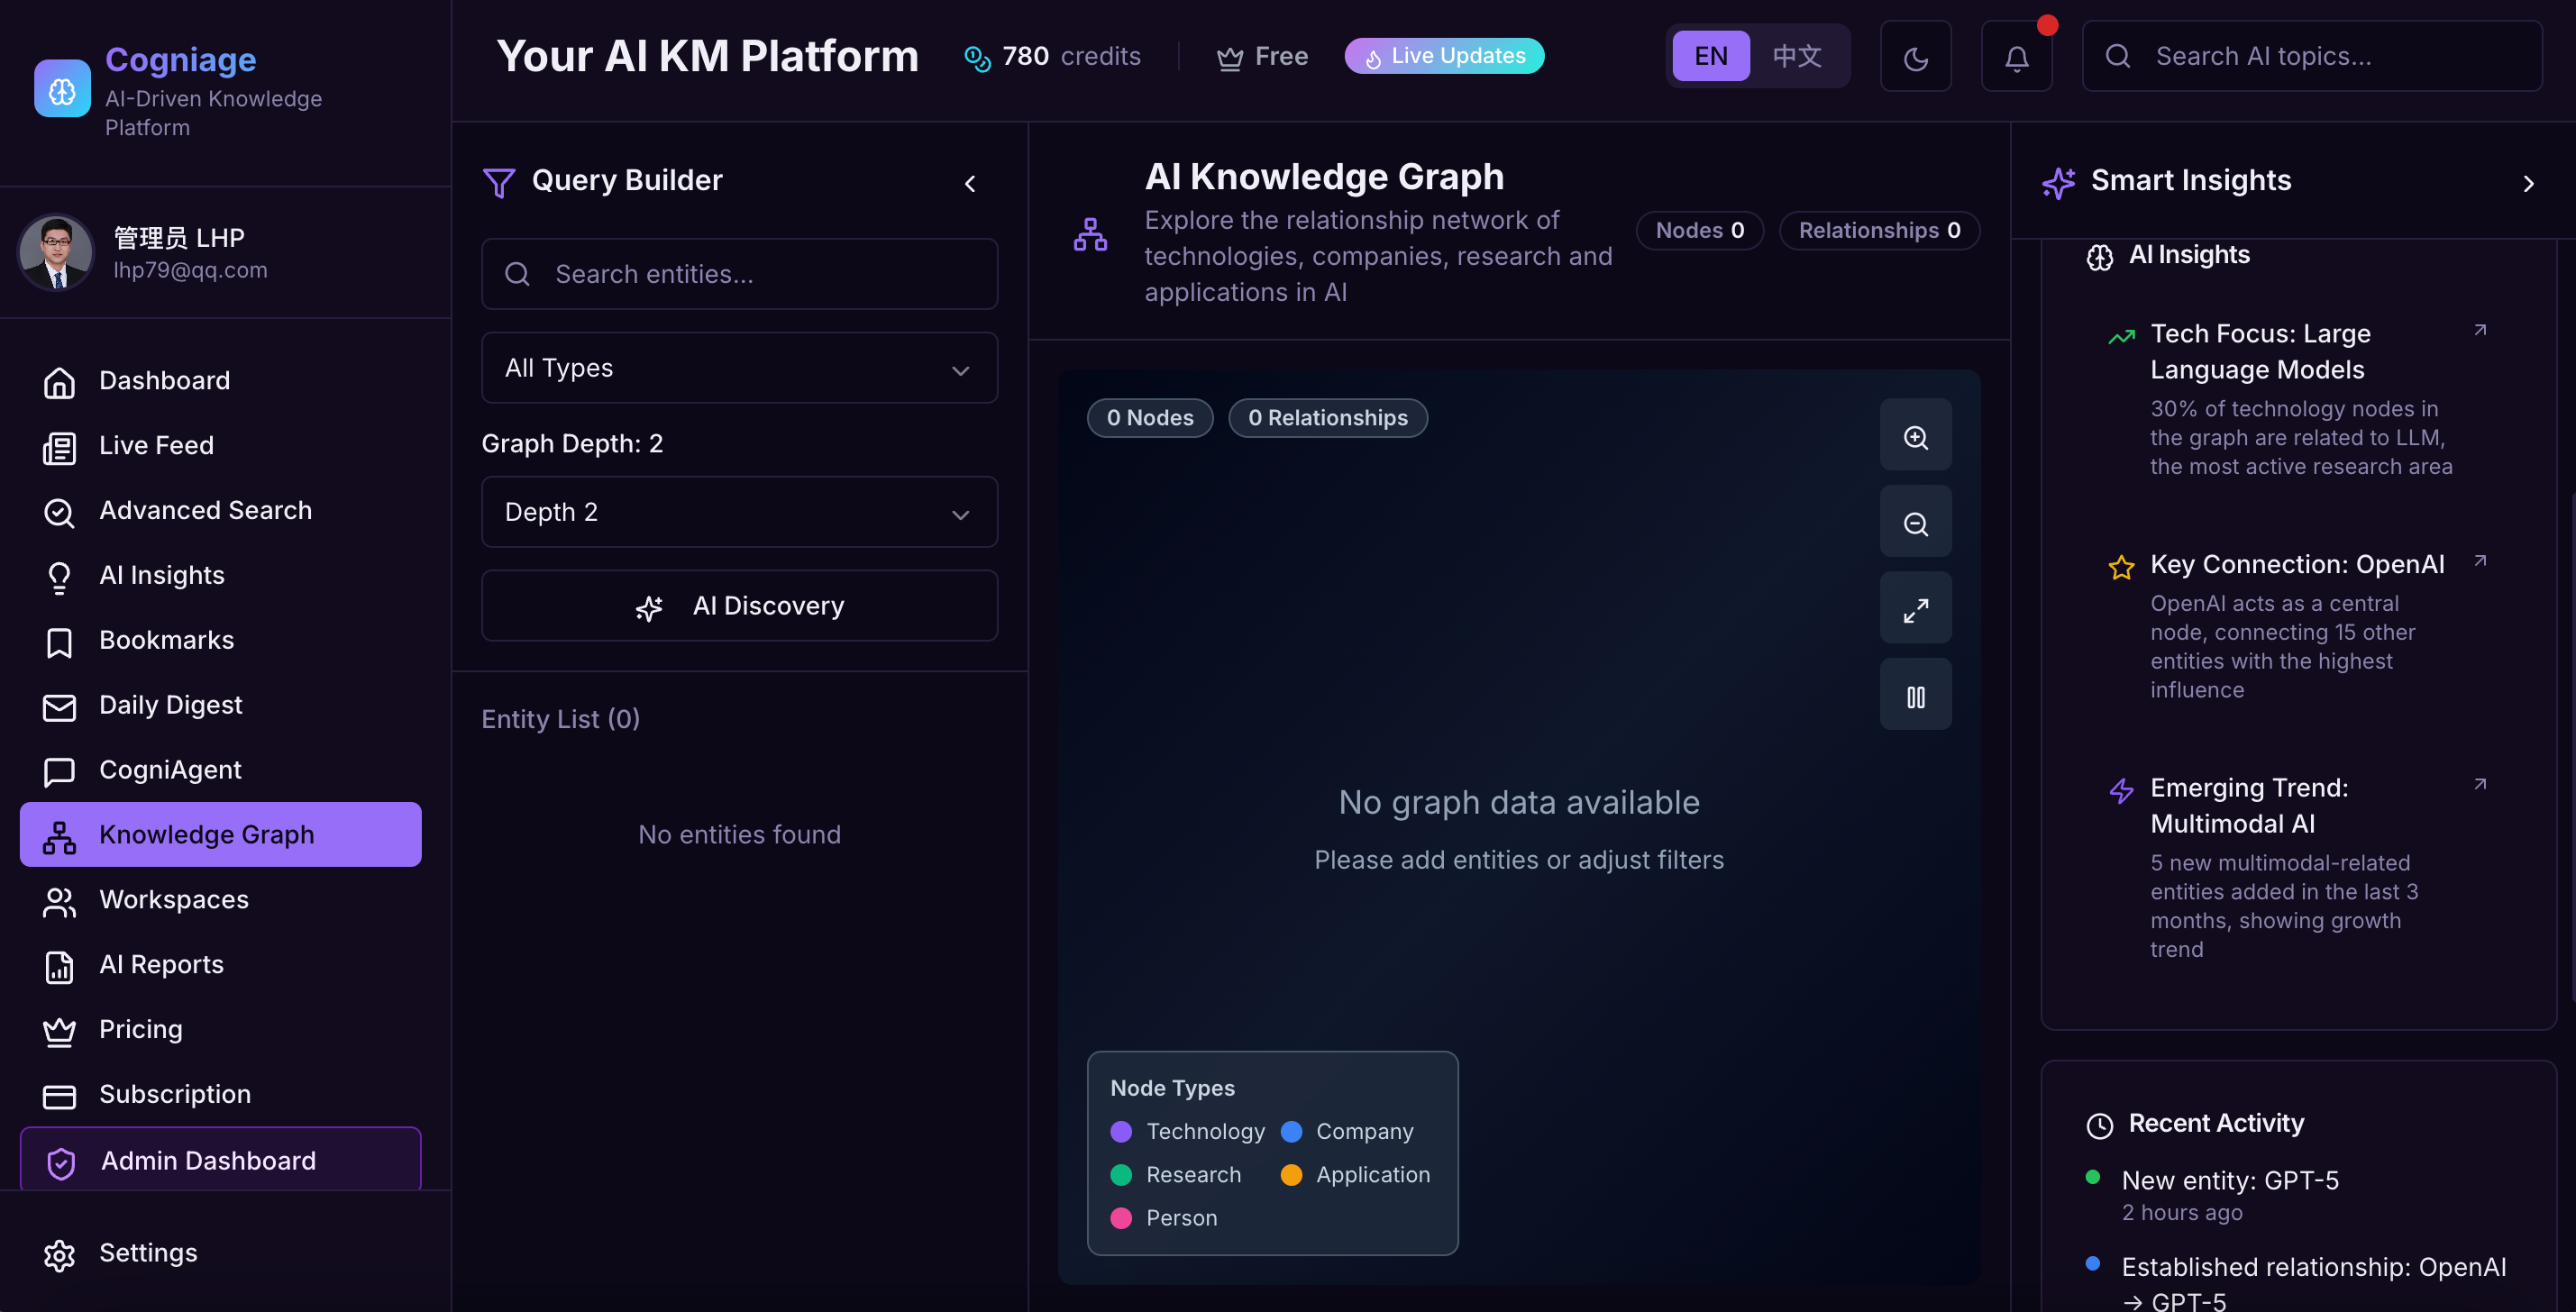Click the Cogniage brain logo
Screen dimensions: 2576x1312
[x=62, y=89]
